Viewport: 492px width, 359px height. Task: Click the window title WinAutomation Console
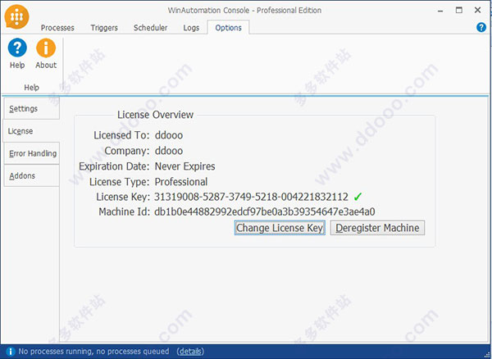pyautogui.click(x=244, y=10)
